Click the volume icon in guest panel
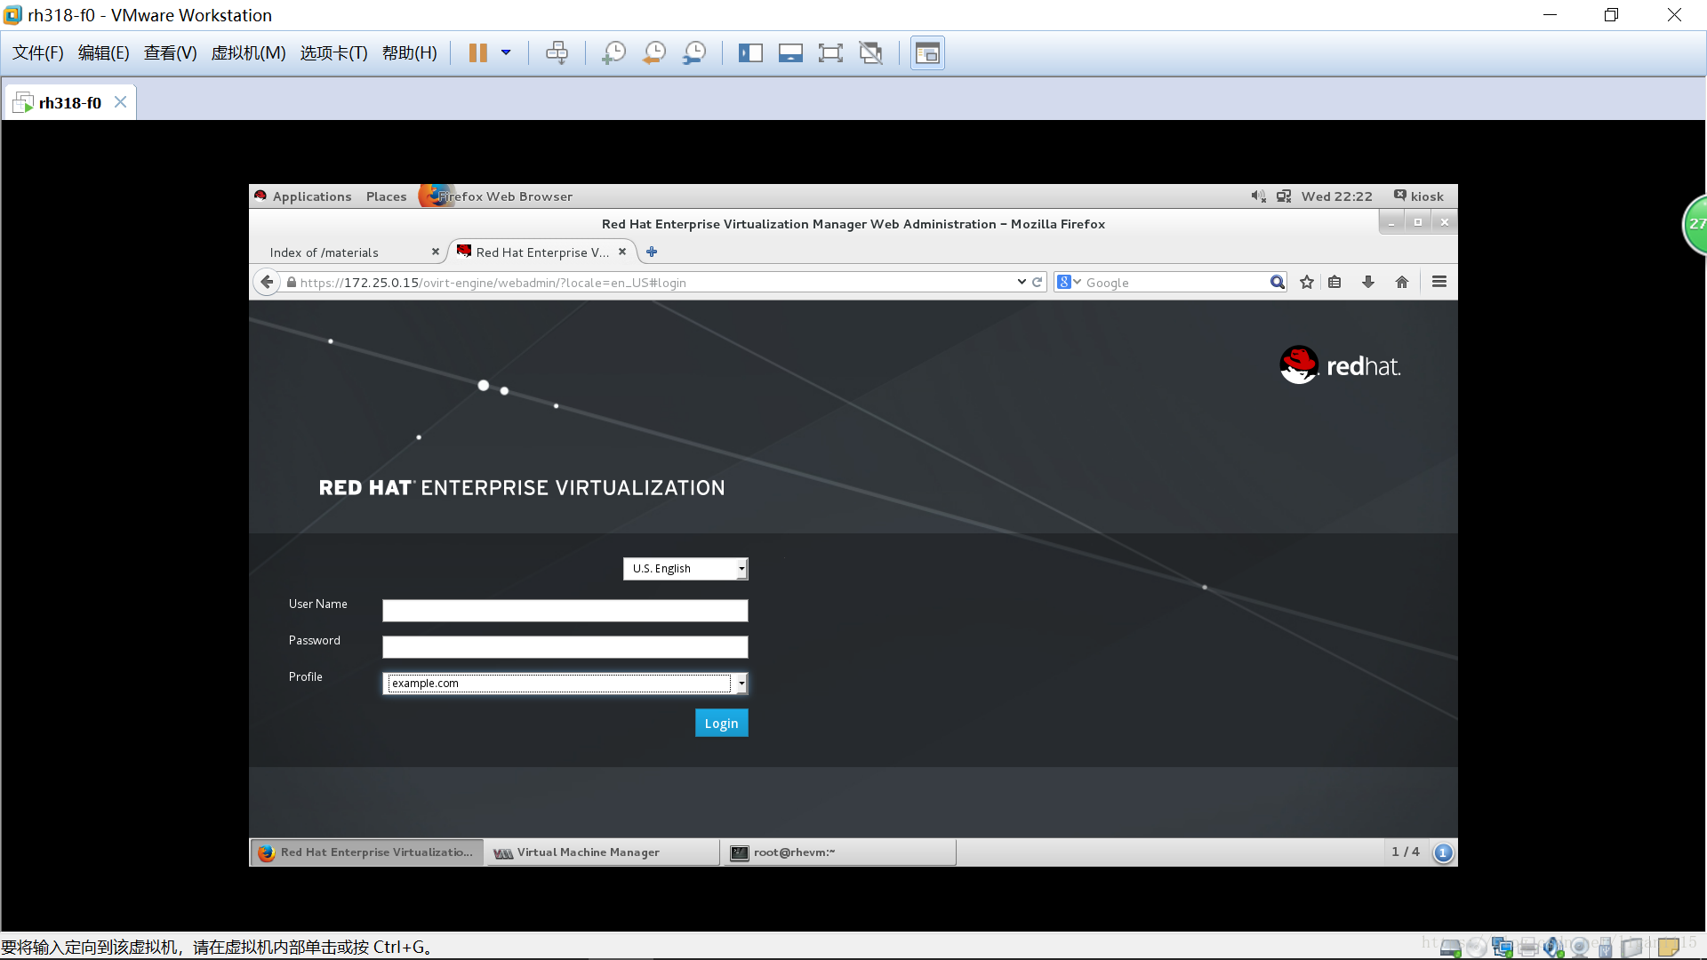Viewport: 1707px width, 960px height. click(1258, 196)
